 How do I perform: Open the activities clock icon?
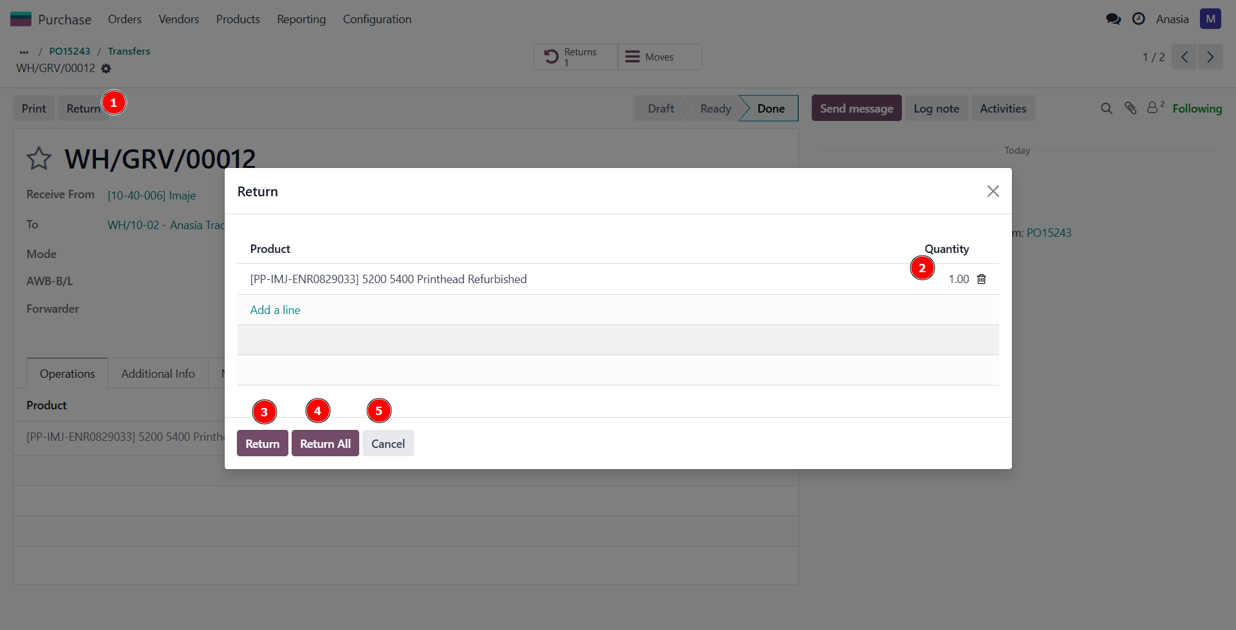click(x=1138, y=19)
